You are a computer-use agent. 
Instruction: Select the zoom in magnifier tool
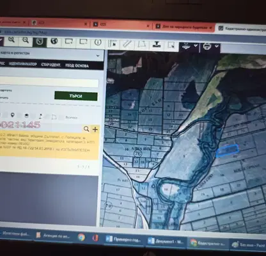coord(12,40)
